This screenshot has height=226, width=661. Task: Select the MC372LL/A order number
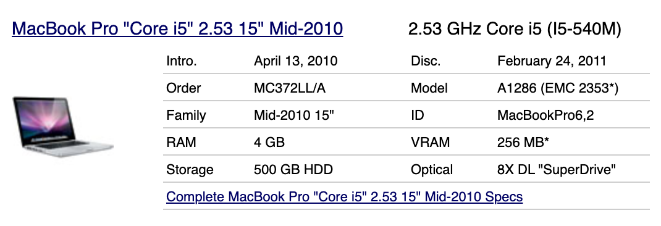coord(290,88)
